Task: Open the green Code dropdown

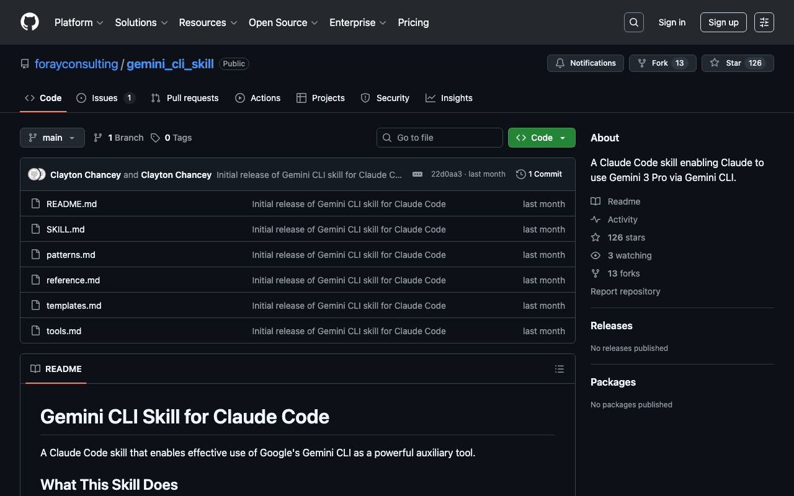Action: [541, 138]
